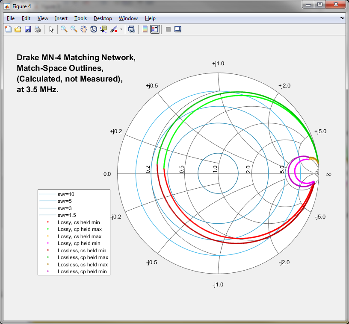This screenshot has height=324, width=349.
Task: Click the New Figure icon
Action: (x=8, y=29)
